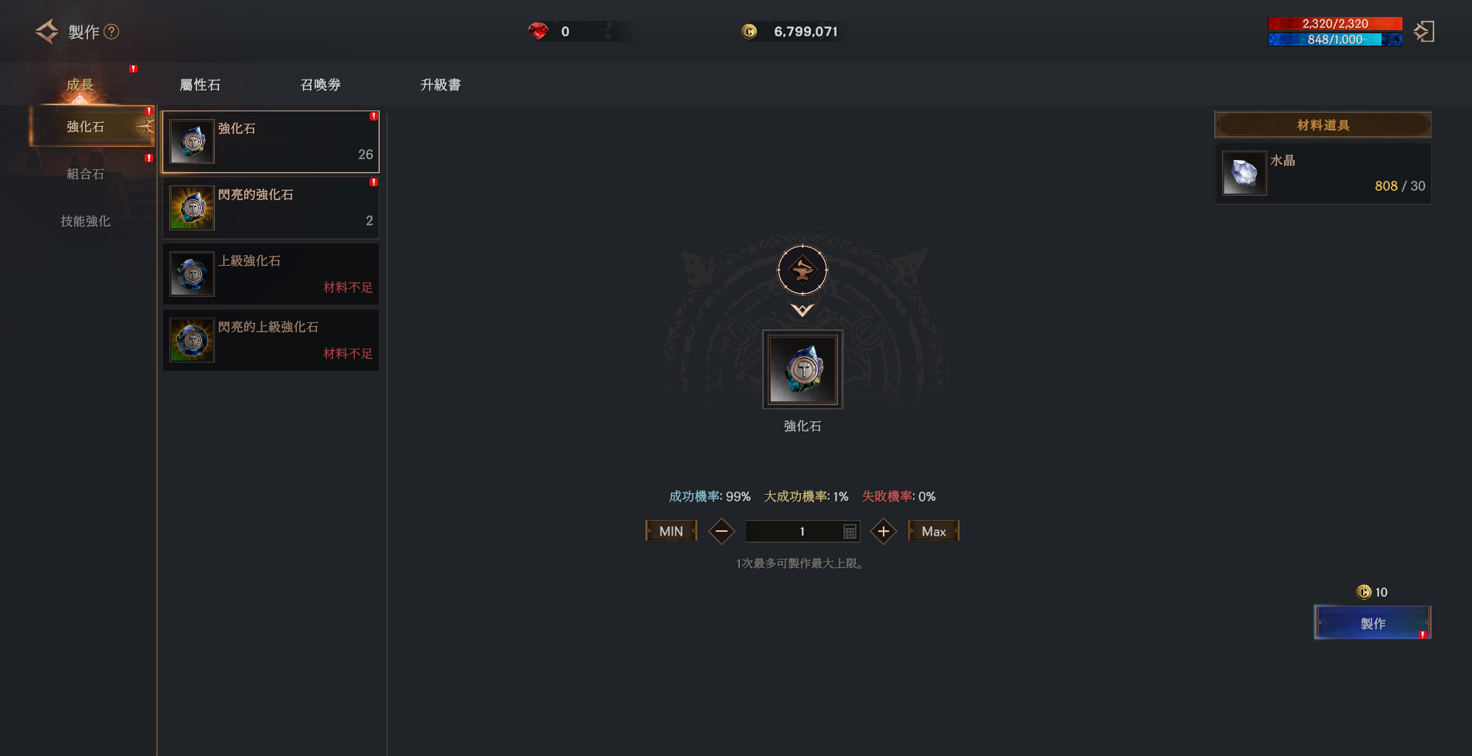Choose 閃亮的強化石 from the recipe list

point(271,208)
